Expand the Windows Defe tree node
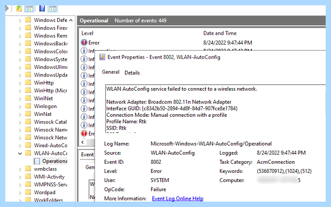Image resolution: width=331 pixels, height=207 pixels. (x=20, y=20)
